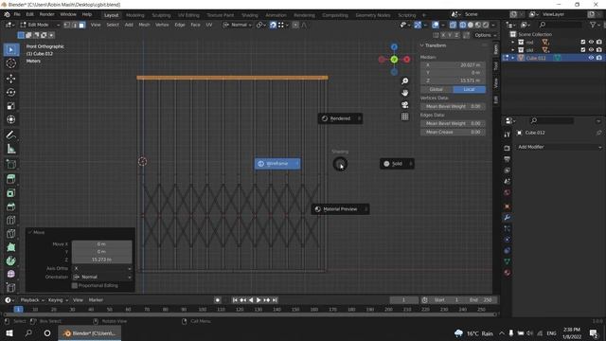
Task: Open the Vertex menu
Action: tap(162, 25)
